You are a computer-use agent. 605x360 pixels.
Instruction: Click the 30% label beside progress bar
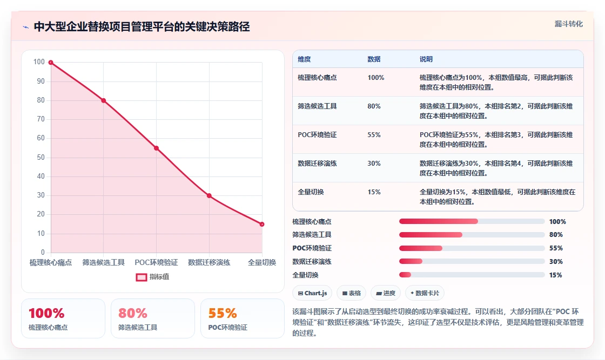(556, 262)
